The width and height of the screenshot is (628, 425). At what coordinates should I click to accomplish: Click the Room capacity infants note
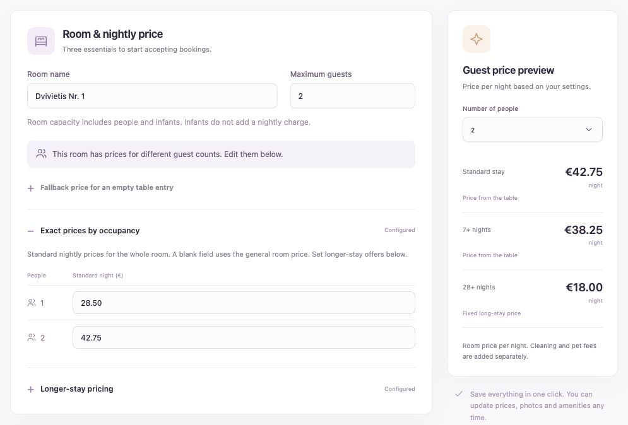tap(169, 122)
